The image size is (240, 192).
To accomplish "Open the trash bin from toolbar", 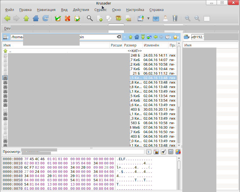I will (x=175, y=18).
